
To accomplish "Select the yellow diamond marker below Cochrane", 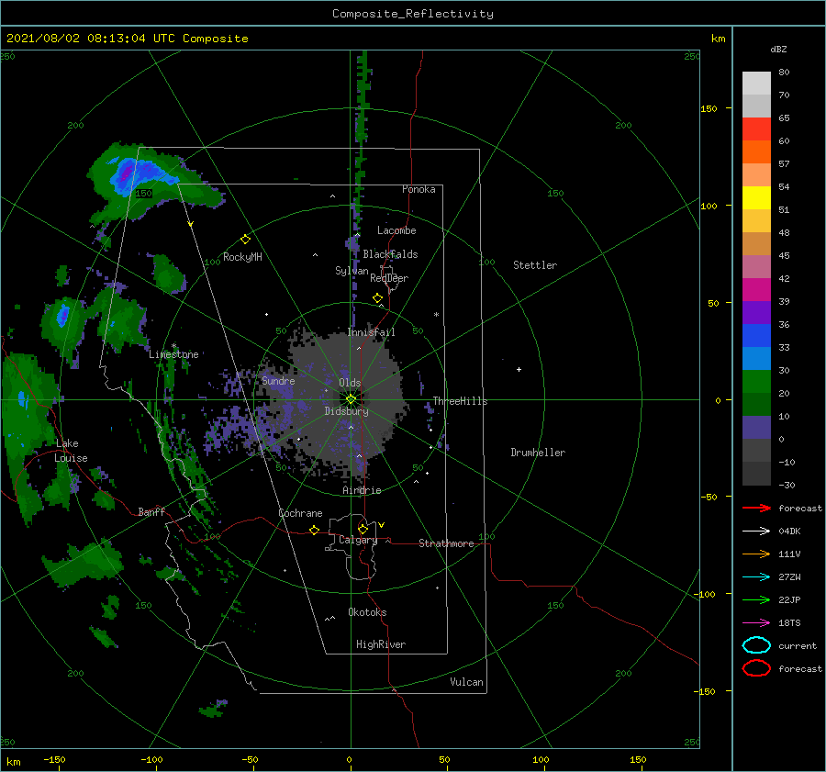I will (x=315, y=530).
